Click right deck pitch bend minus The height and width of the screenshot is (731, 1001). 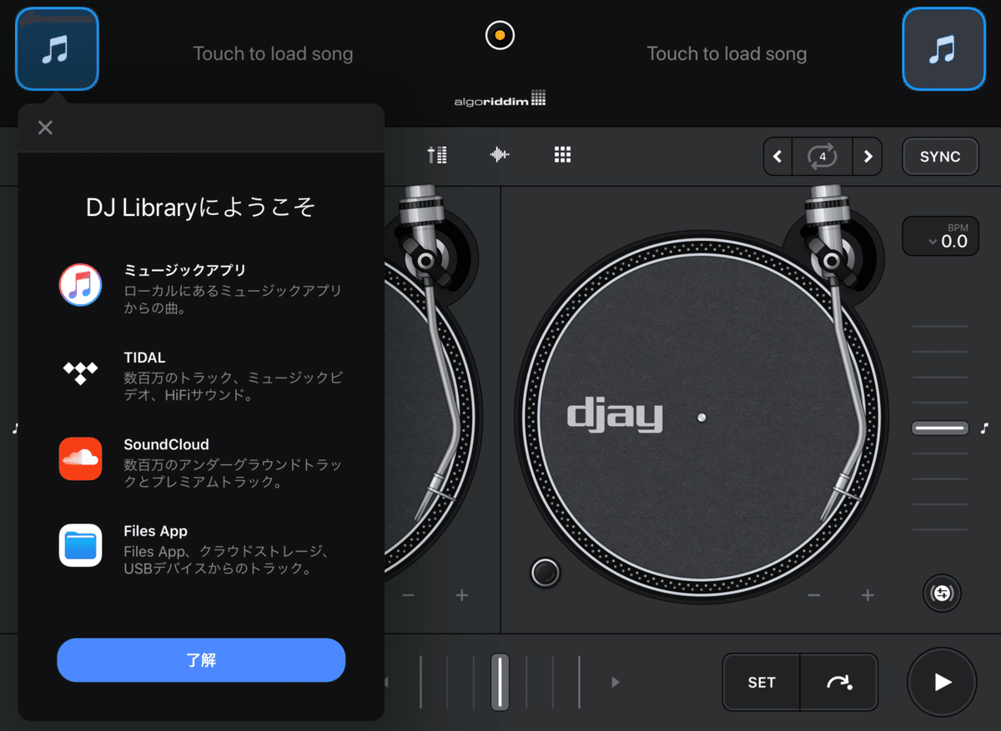click(x=814, y=595)
